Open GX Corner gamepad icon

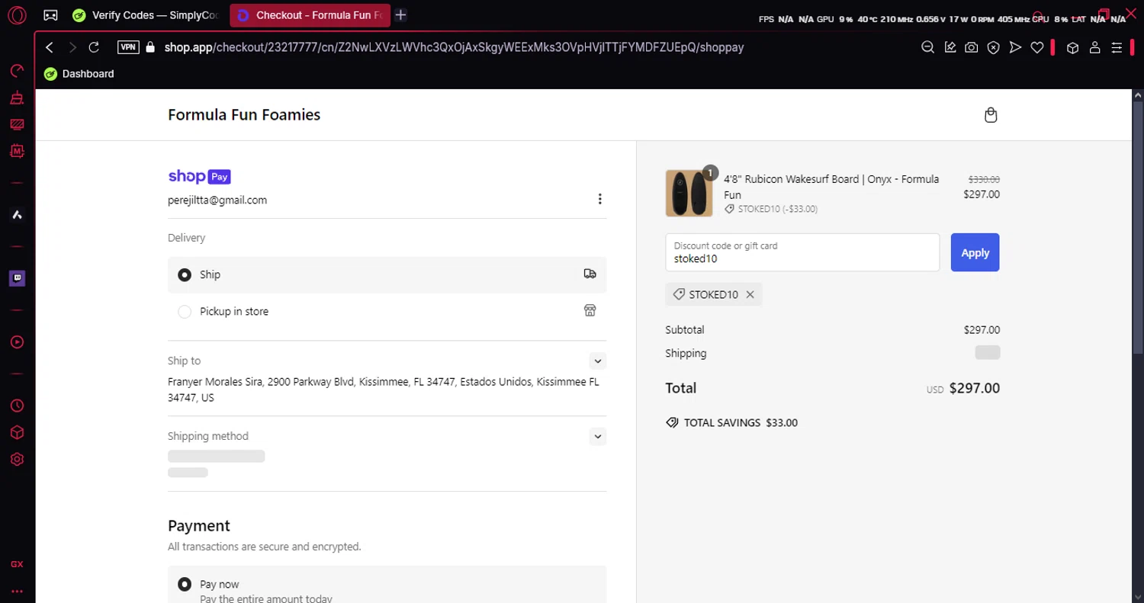[50, 15]
